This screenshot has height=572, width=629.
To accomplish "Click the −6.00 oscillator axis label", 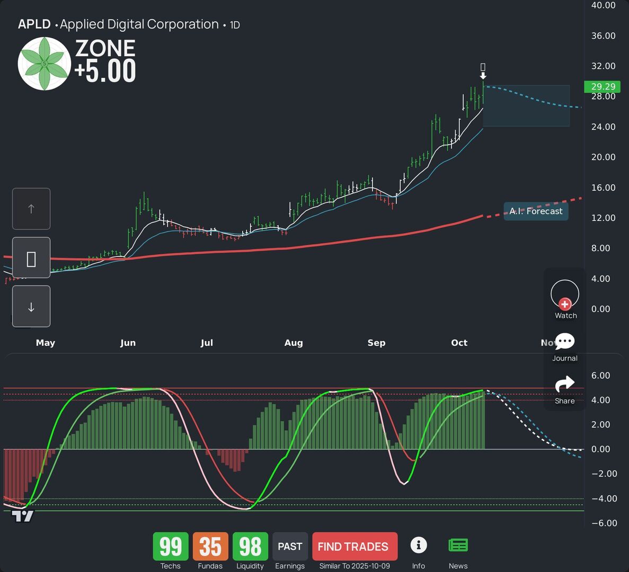I will click(604, 523).
